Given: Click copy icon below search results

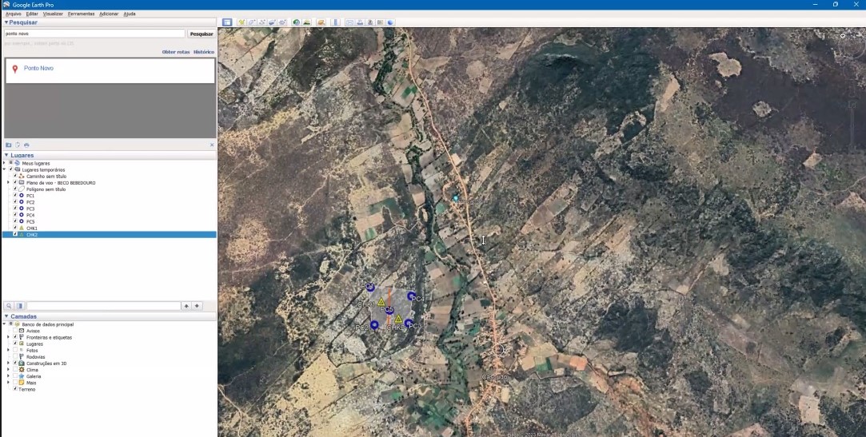Looking at the screenshot, I should click(18, 145).
